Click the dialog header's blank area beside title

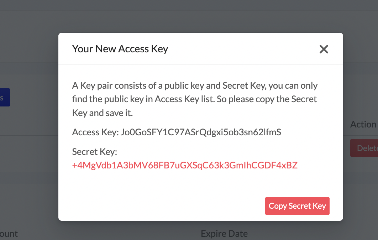pos(242,49)
